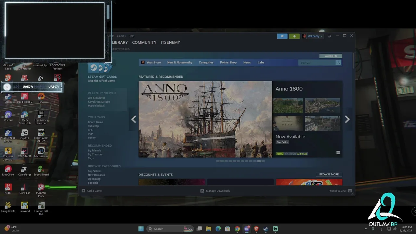Click Windows taskbar Search box
This screenshot has height=234, width=416.
[x=170, y=229]
